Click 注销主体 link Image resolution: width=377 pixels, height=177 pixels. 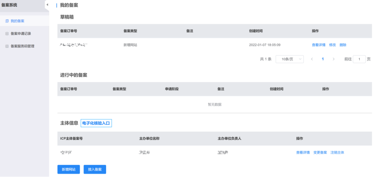337,152
